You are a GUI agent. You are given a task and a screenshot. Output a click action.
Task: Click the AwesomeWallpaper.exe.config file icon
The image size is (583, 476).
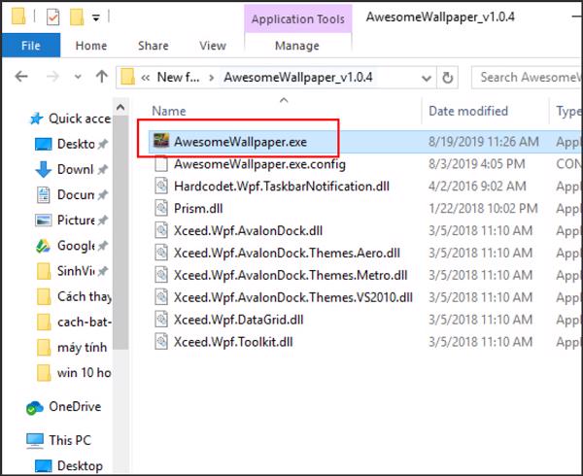coord(161,163)
